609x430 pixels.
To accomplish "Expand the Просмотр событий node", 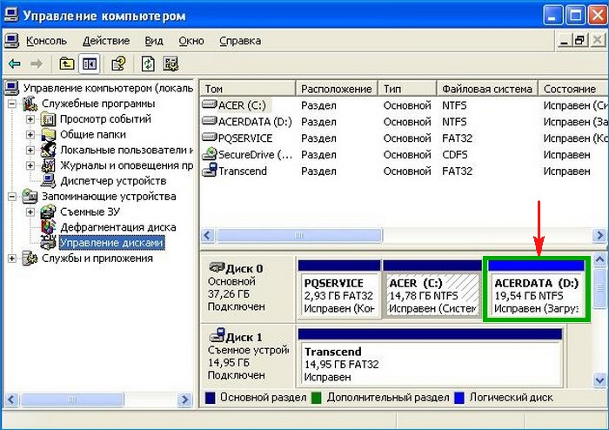I will [x=30, y=119].
